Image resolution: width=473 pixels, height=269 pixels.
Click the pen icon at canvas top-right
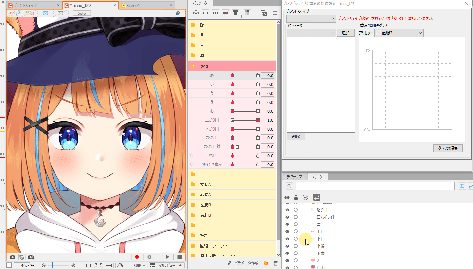(177, 13)
